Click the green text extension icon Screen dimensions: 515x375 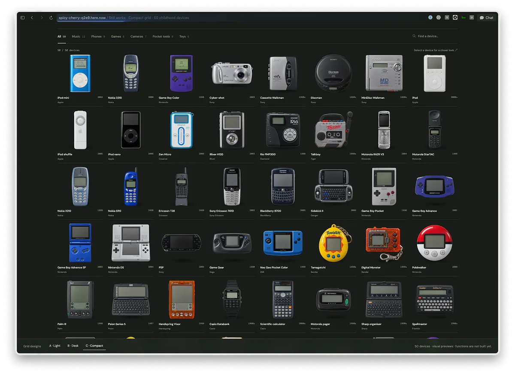pyautogui.click(x=463, y=18)
